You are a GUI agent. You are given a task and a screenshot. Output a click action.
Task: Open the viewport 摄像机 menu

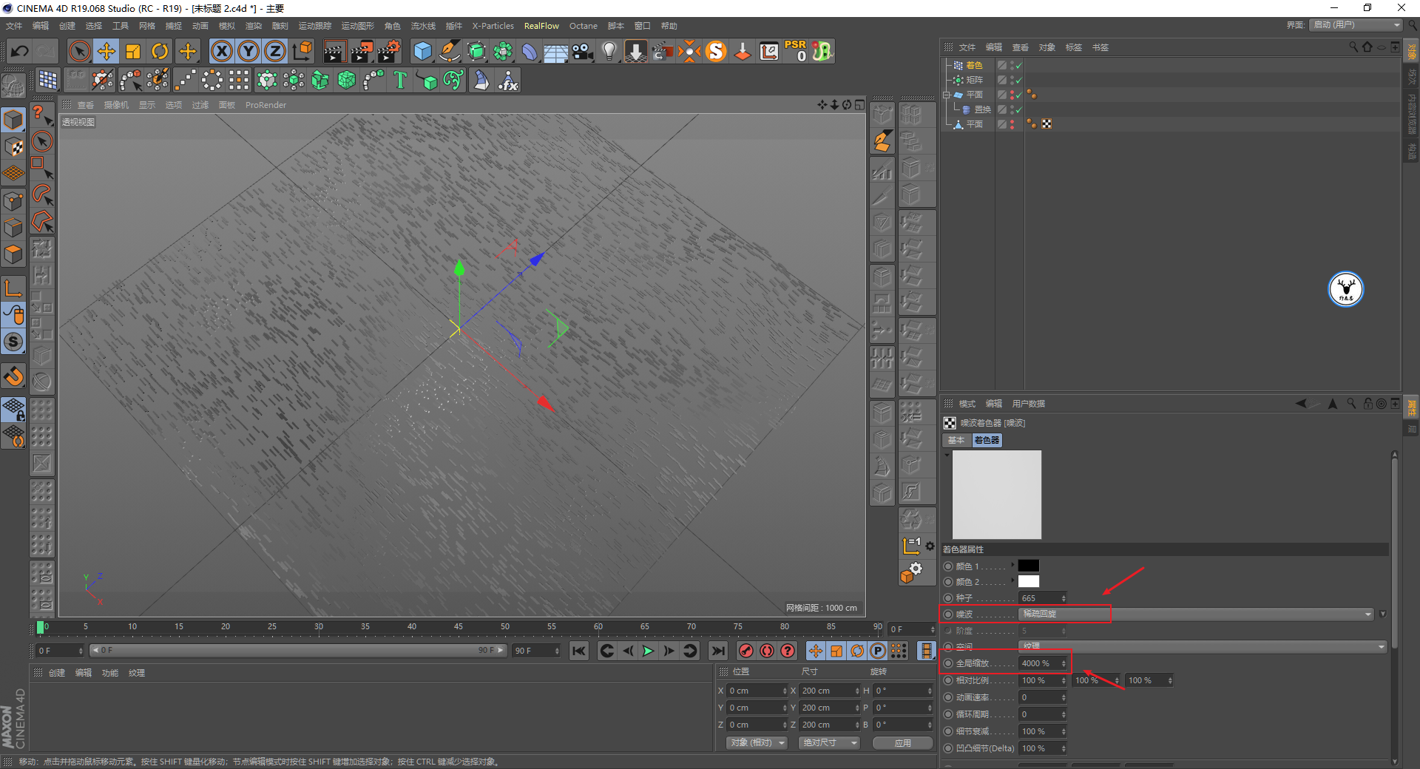[116, 105]
